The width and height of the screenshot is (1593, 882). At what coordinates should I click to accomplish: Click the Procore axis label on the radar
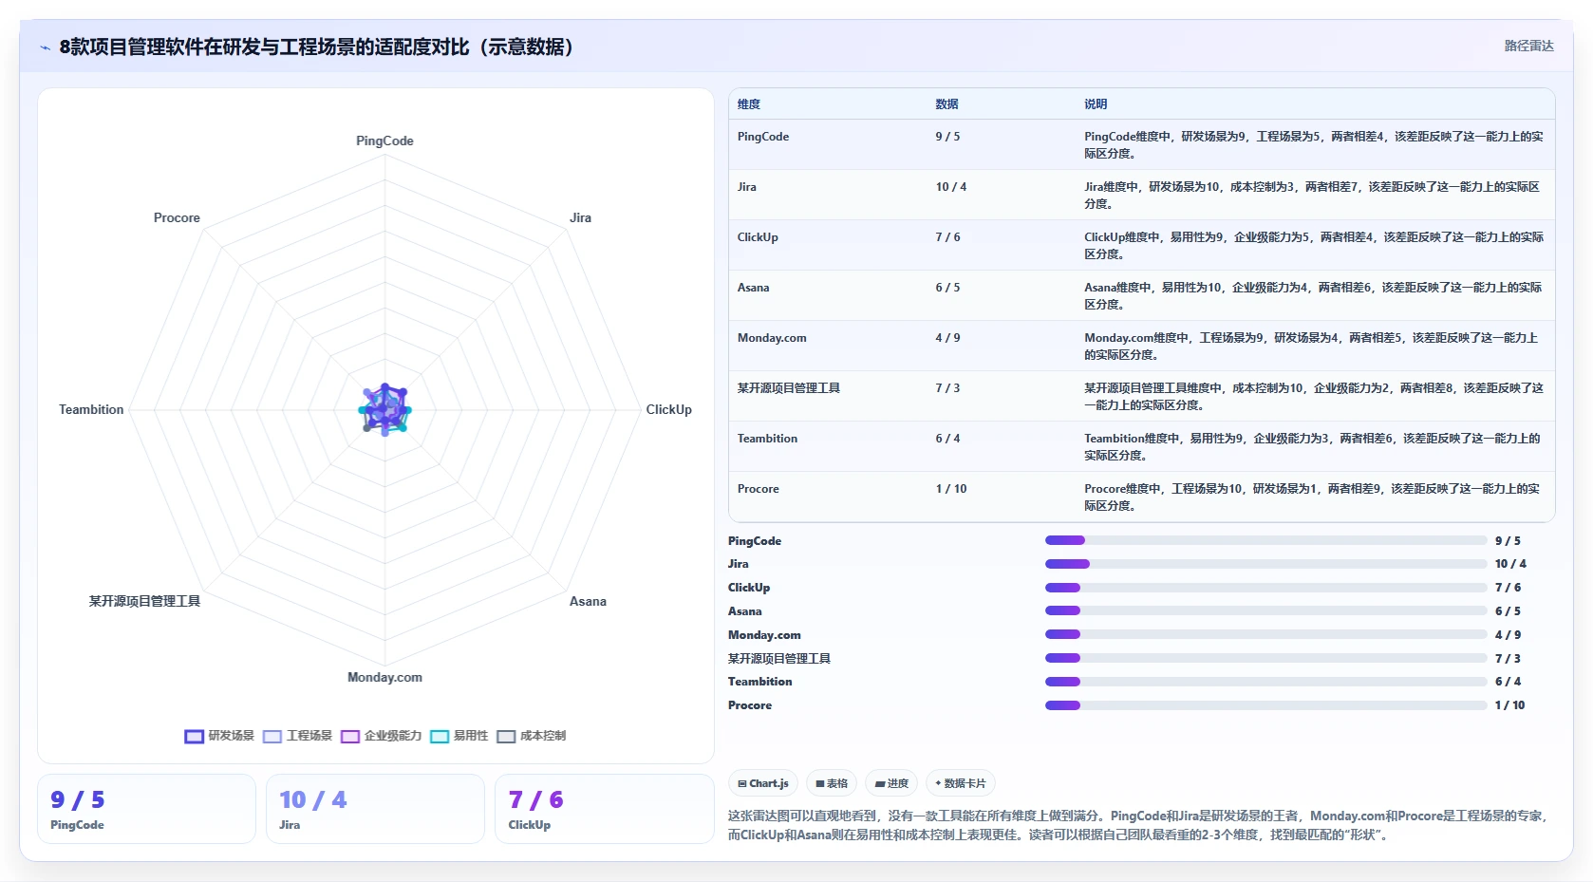tap(177, 217)
